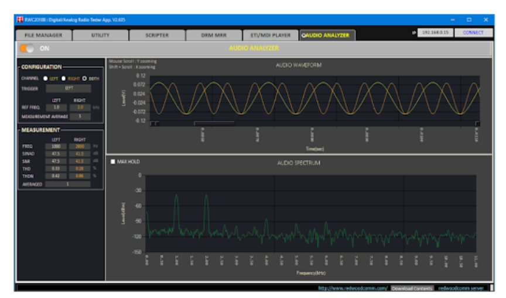Open the FILE MANAGER tab

pyautogui.click(x=43, y=35)
